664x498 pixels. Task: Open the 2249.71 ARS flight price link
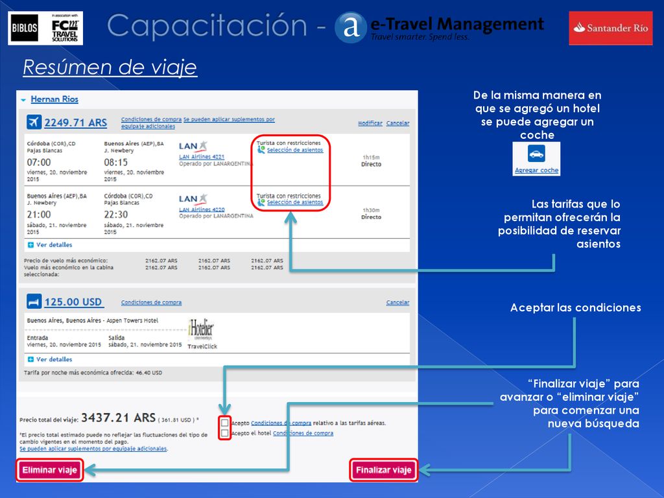pyautogui.click(x=75, y=123)
